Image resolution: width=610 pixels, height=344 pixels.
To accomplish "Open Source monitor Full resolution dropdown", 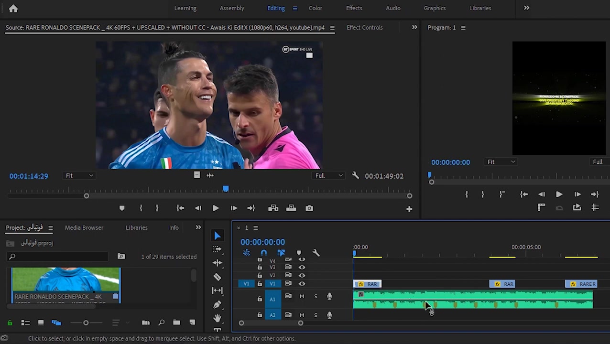I will coord(329,175).
